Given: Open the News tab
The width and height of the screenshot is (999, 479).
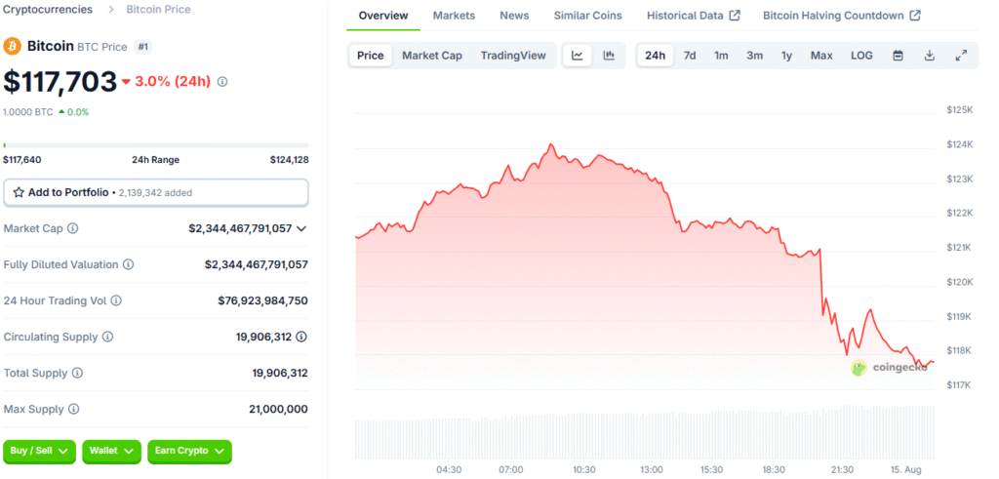Looking at the screenshot, I should tap(514, 16).
